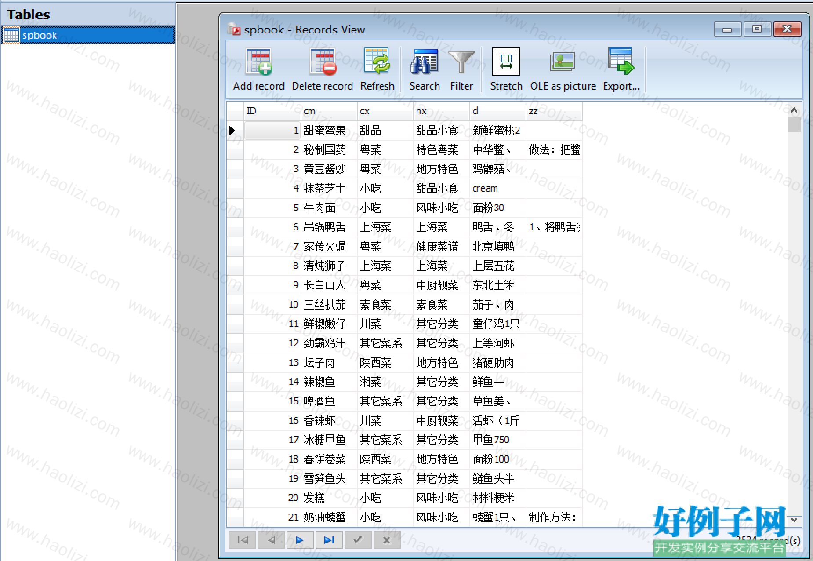The image size is (813, 561).
Task: Click the Add record toolbar icon
Action: [259, 69]
